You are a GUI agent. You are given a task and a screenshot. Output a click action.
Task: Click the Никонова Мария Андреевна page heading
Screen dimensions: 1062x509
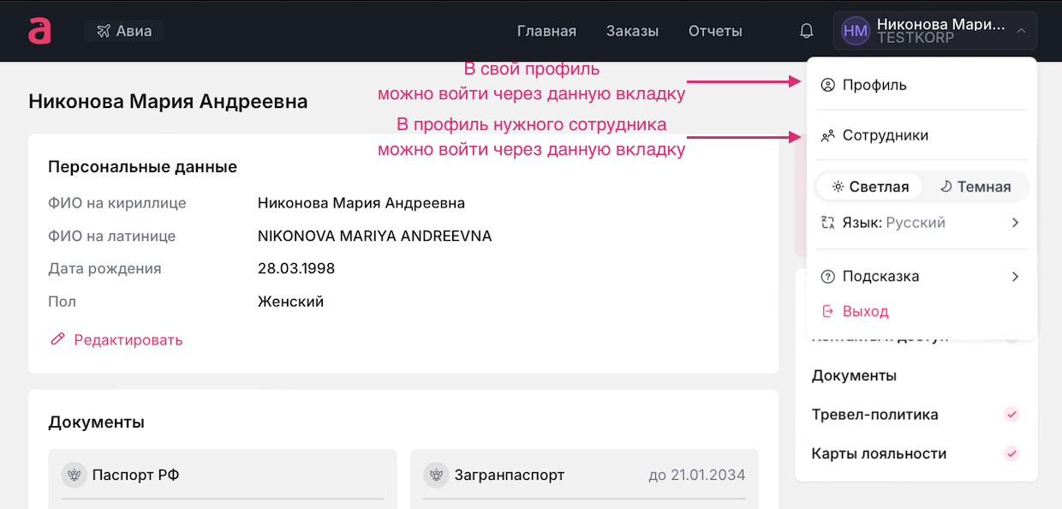tap(168, 101)
